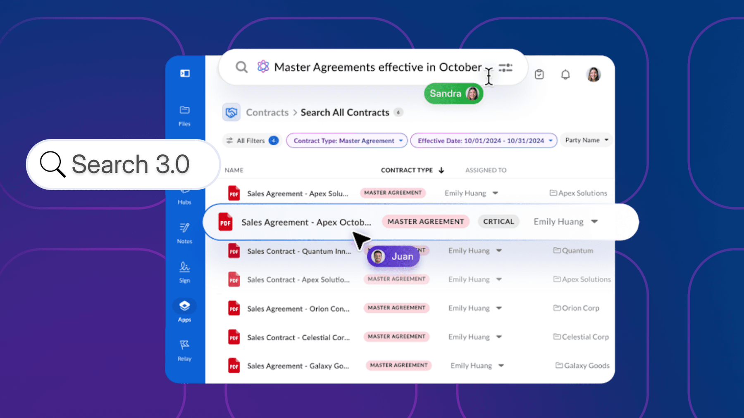The width and height of the screenshot is (744, 418).
Task: Open Sign in the sidebar
Action: click(184, 272)
